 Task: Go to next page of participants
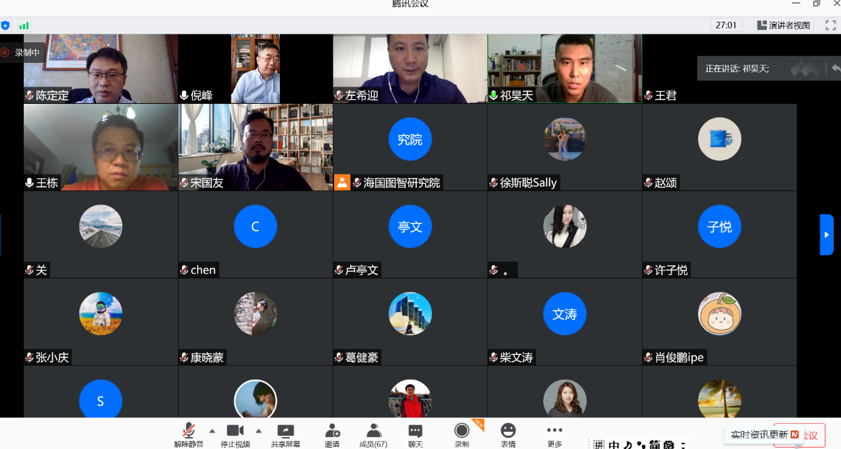826,235
